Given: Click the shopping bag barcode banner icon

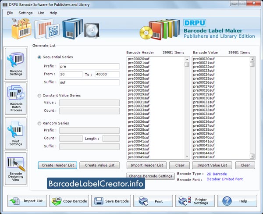Looking at the screenshot, I should click(x=21, y=29).
